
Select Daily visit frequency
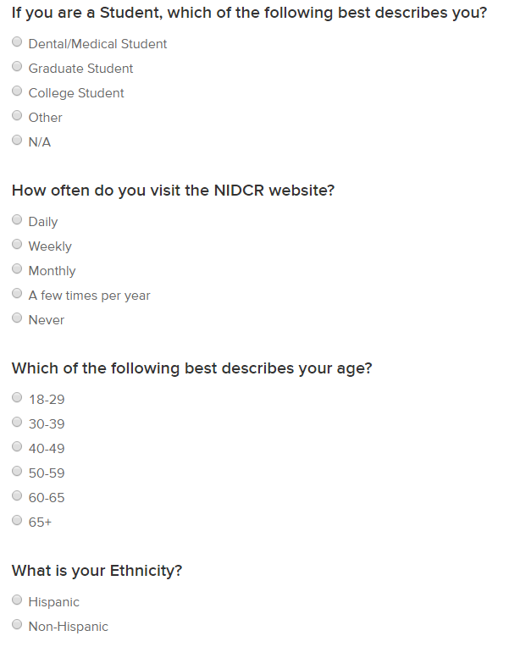(17, 220)
